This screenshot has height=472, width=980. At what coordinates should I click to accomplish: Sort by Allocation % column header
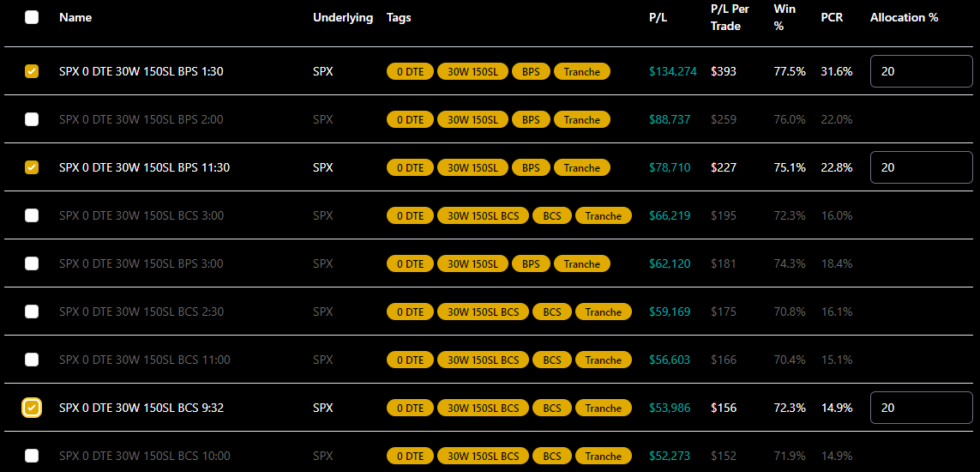[904, 17]
